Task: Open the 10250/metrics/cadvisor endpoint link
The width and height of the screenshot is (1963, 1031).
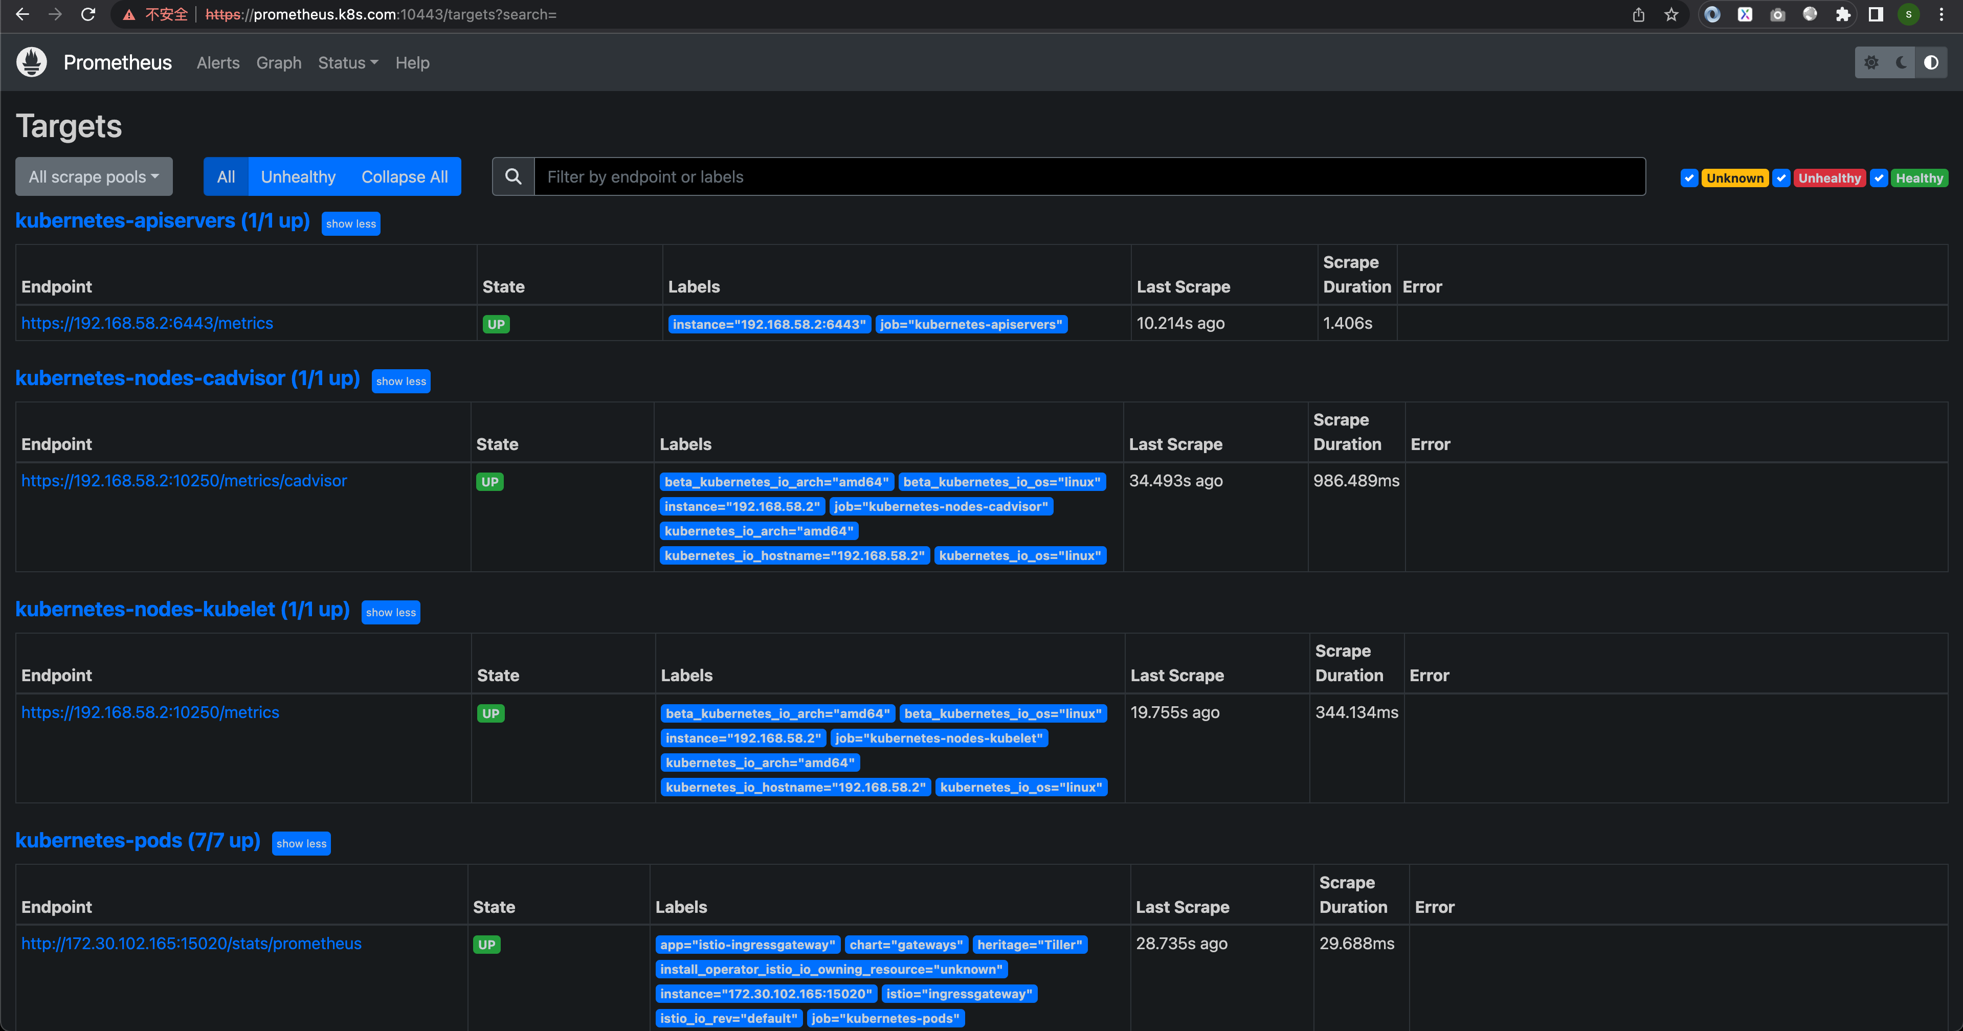Action: (x=184, y=481)
